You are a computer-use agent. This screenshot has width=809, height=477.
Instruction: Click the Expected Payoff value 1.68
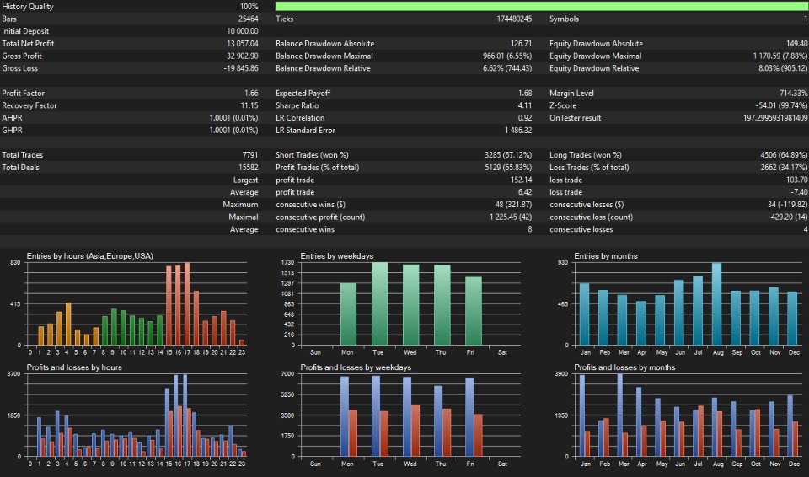(x=525, y=94)
